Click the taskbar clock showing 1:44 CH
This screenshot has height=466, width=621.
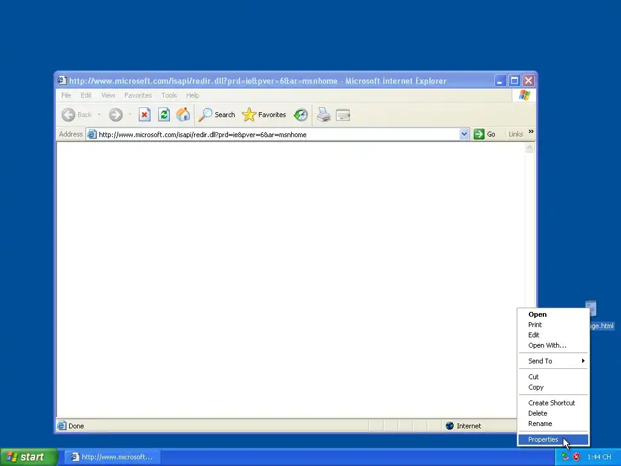[599, 457]
